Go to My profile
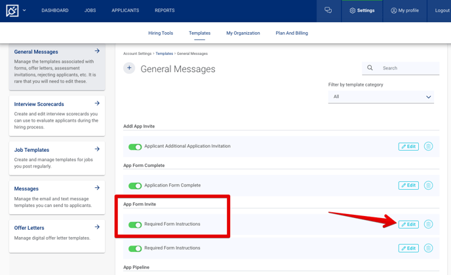The height and width of the screenshot is (275, 451). click(404, 10)
